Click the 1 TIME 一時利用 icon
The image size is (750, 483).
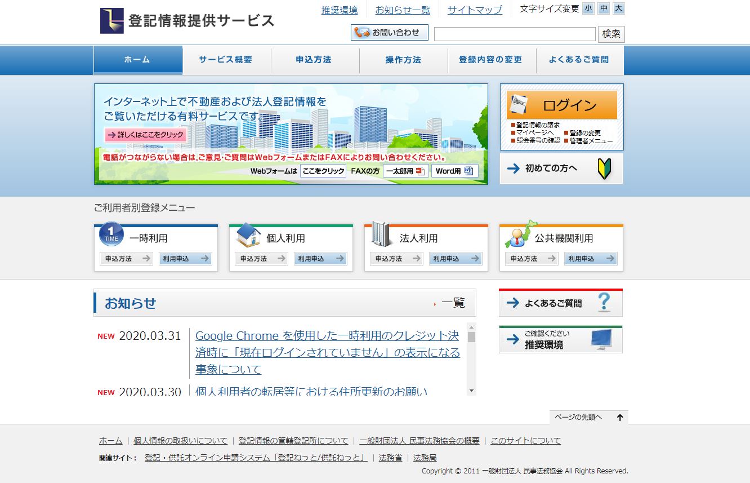pyautogui.click(x=111, y=234)
